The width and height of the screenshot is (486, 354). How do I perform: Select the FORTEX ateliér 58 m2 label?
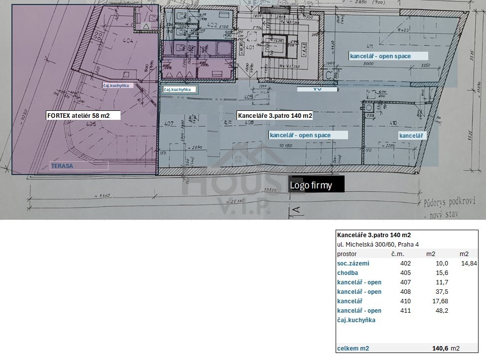(78, 115)
